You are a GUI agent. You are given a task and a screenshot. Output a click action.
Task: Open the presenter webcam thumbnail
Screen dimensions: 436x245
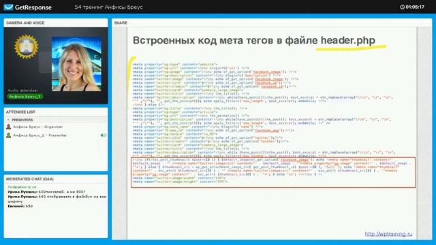(76, 64)
